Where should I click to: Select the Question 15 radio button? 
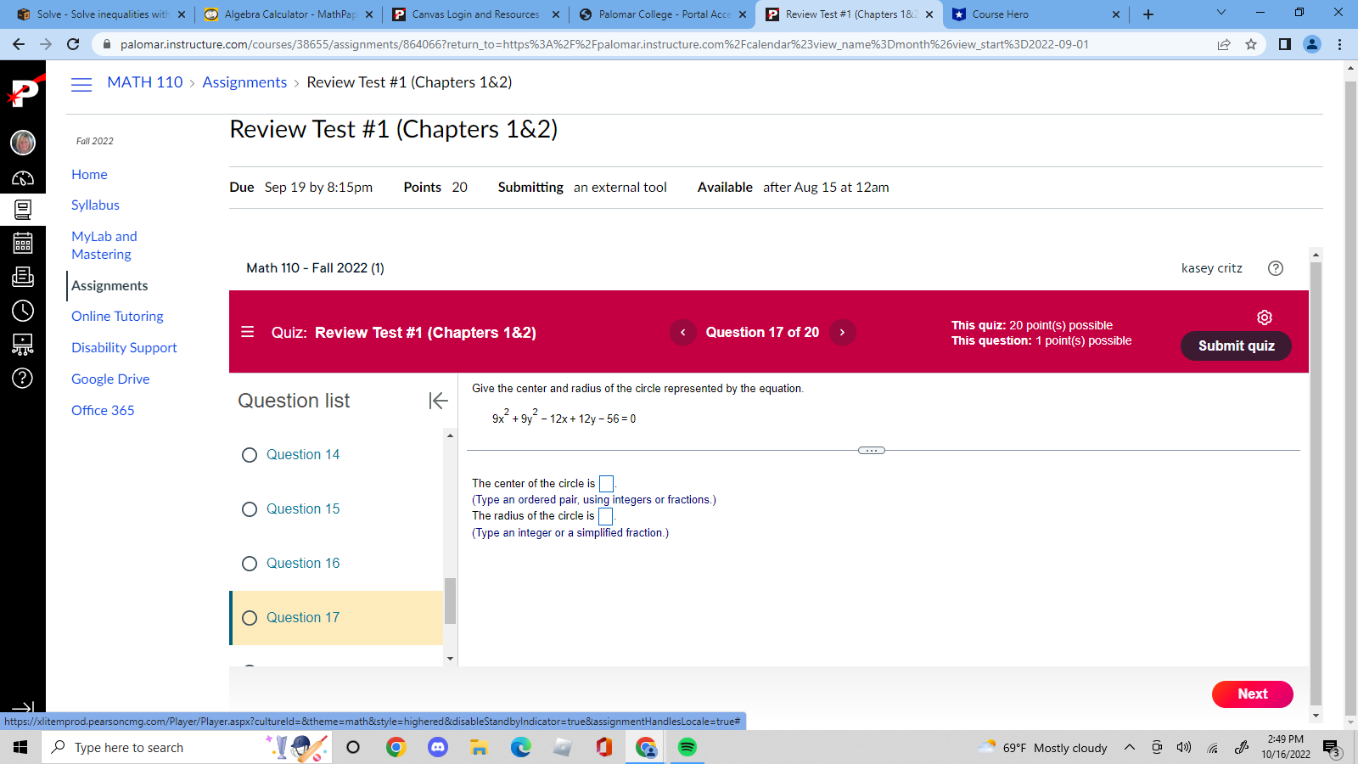point(249,508)
